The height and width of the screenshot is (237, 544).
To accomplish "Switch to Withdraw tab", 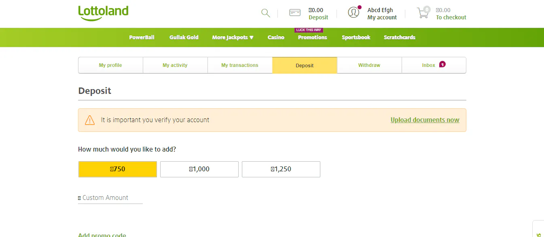I will tap(369, 65).
